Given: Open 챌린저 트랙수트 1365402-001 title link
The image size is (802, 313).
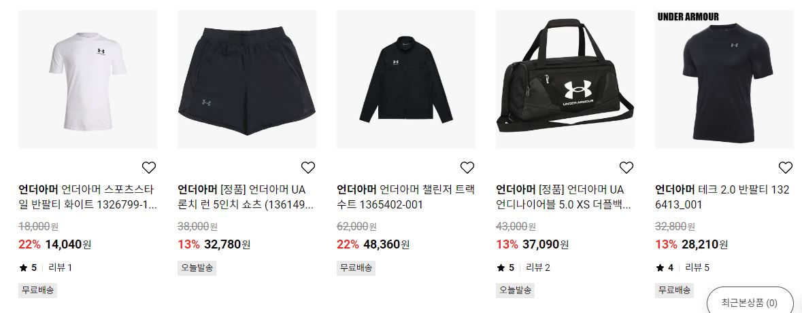Looking at the screenshot, I should click(x=405, y=198).
